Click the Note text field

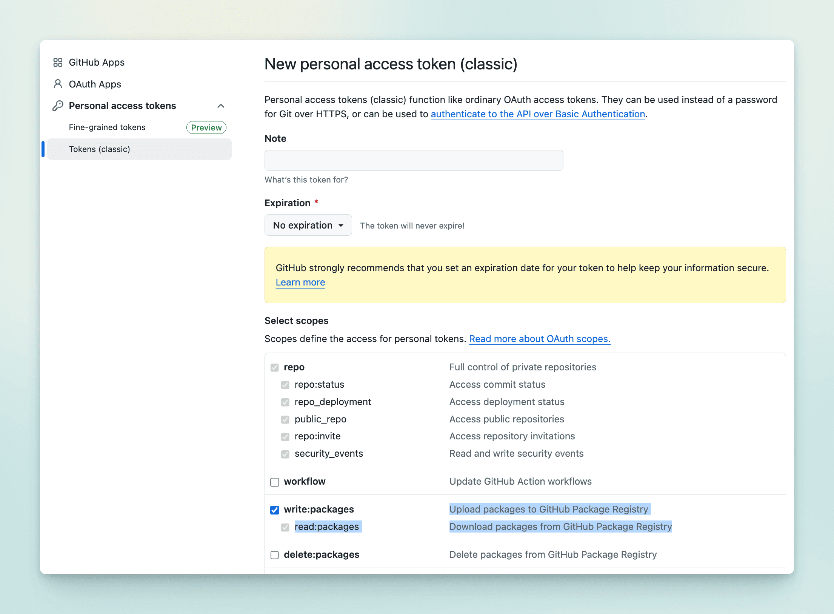(414, 160)
